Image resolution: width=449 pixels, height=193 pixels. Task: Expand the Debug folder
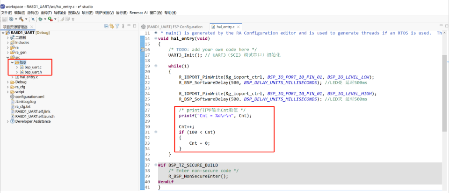(8, 82)
